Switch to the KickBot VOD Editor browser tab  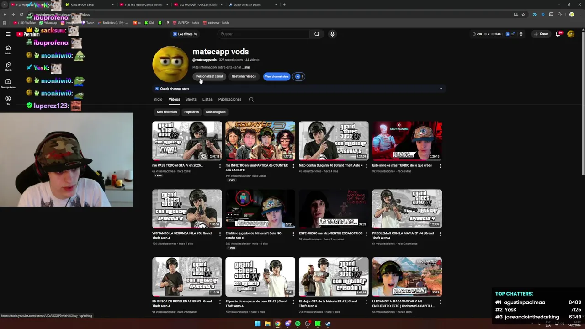89,5
